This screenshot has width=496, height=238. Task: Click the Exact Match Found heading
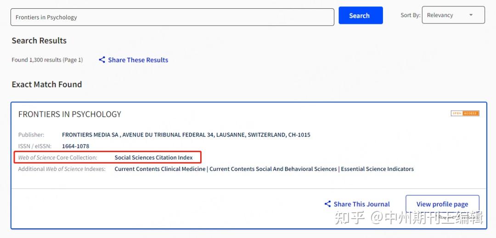[47, 85]
